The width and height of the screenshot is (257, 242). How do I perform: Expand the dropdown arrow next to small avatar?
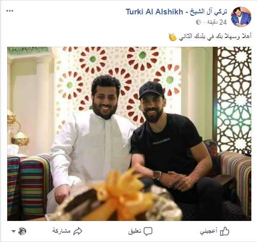pyautogui.click(x=13, y=232)
